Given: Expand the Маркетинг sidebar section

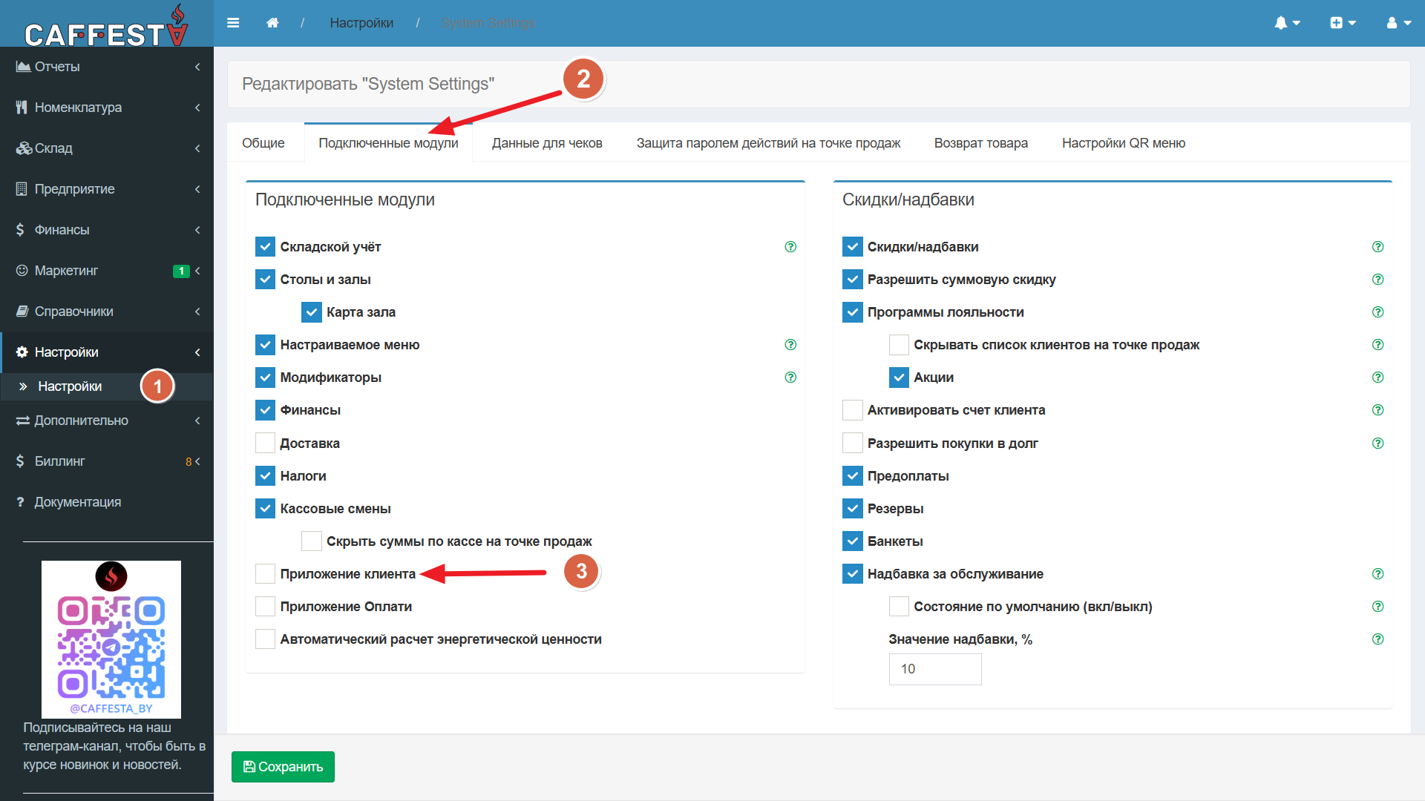Looking at the screenshot, I should 107,271.
